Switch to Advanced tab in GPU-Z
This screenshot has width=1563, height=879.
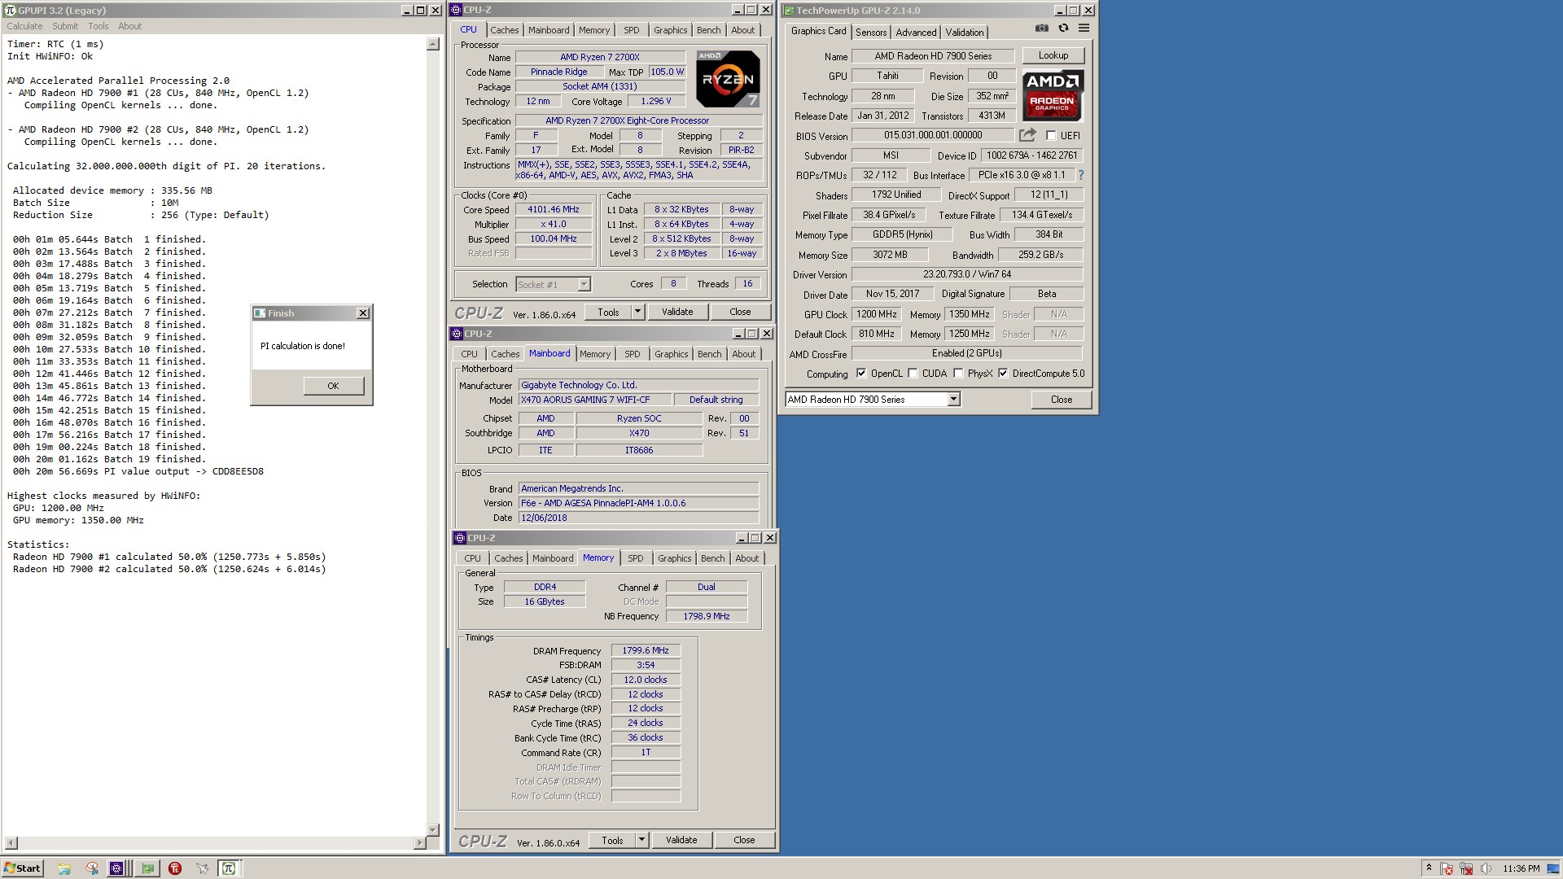[916, 33]
